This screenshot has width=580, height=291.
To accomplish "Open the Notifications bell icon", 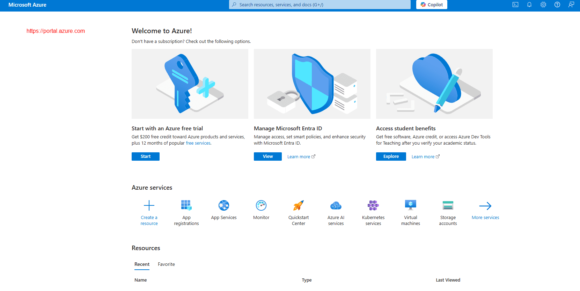I will click(x=529, y=5).
